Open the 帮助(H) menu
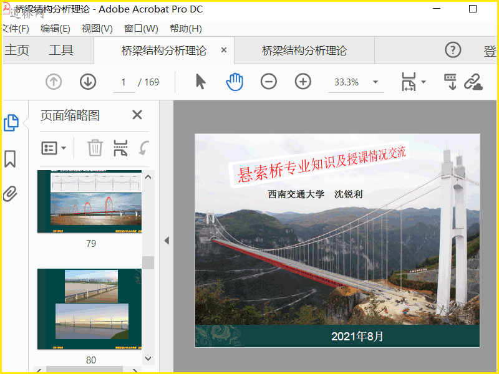499x374 pixels. pyautogui.click(x=186, y=29)
